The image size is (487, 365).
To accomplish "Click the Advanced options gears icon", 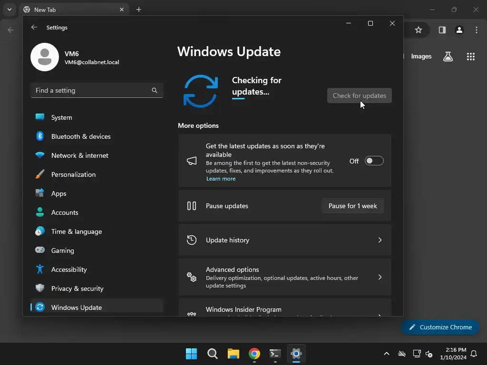I will click(192, 277).
